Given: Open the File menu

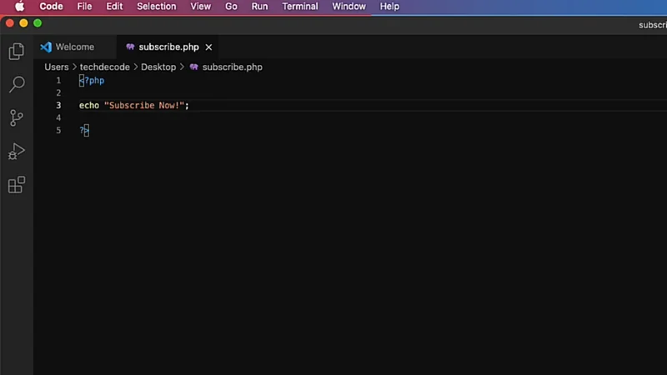Looking at the screenshot, I should (x=84, y=7).
